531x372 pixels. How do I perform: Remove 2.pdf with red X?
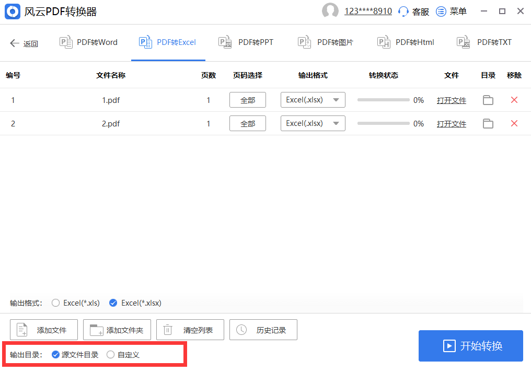514,123
